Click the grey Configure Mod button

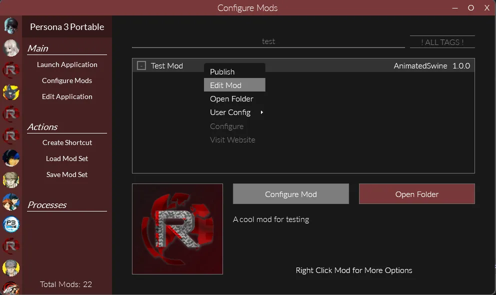click(x=290, y=194)
